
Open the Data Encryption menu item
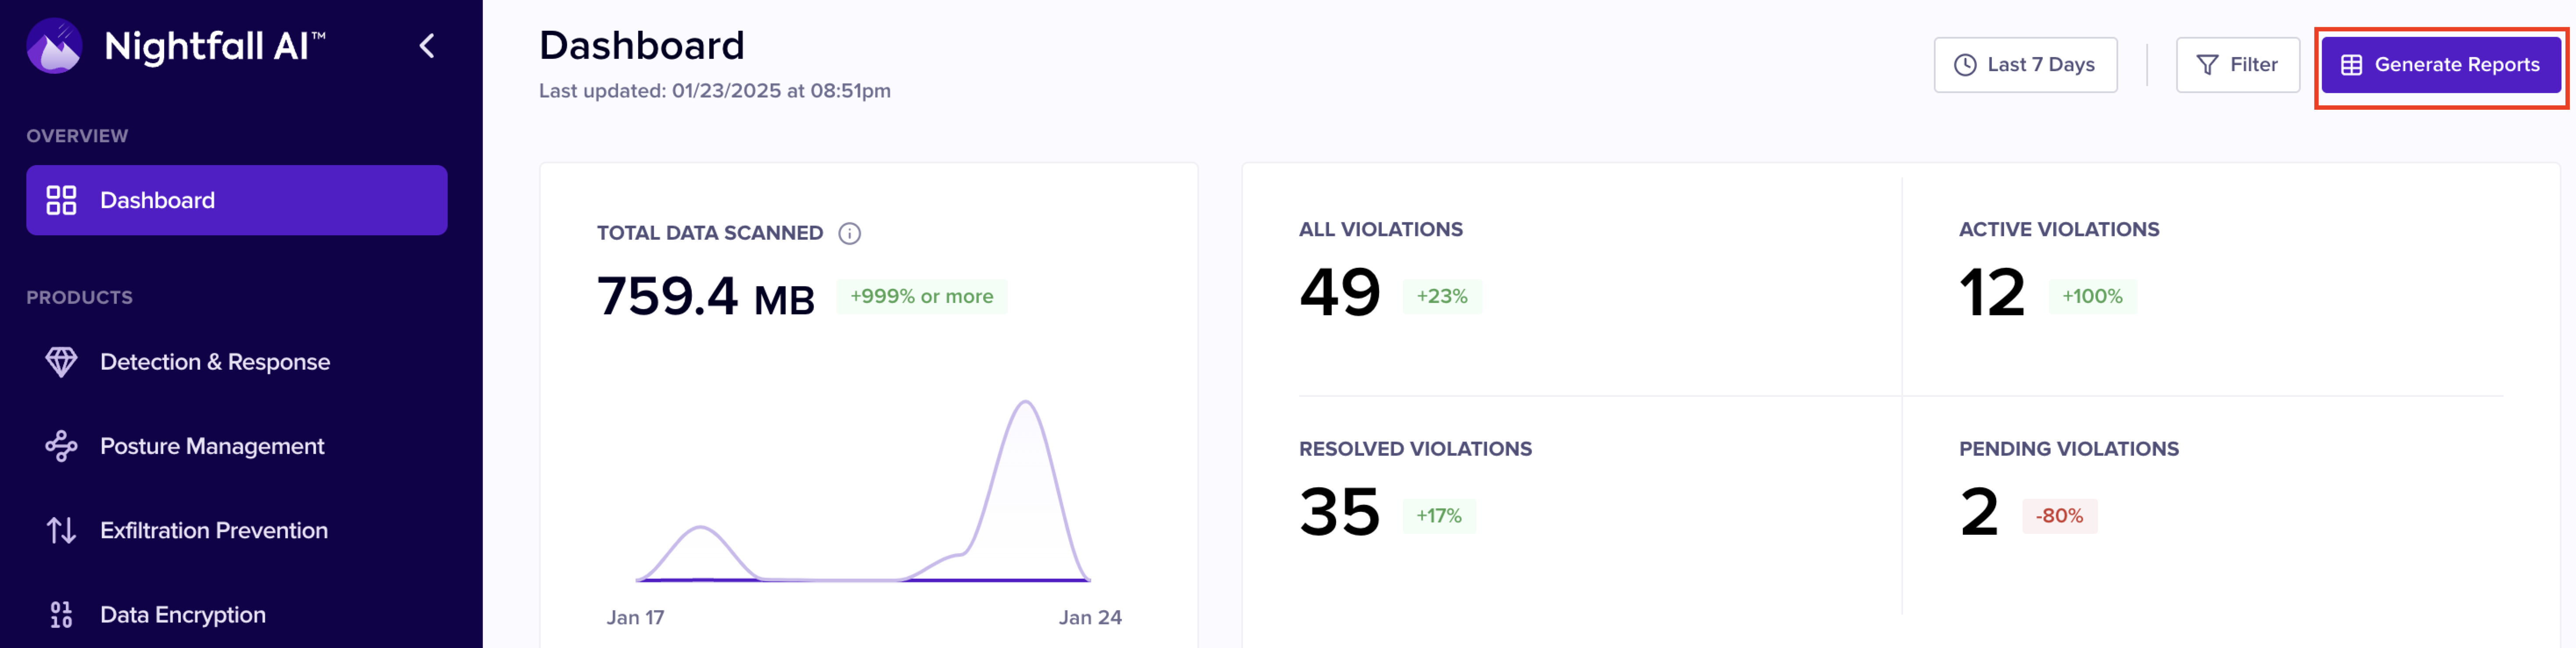click(183, 614)
